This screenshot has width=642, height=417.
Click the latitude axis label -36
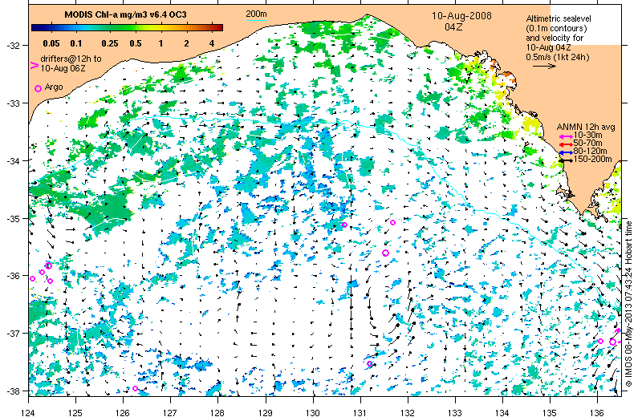[x=12, y=276]
